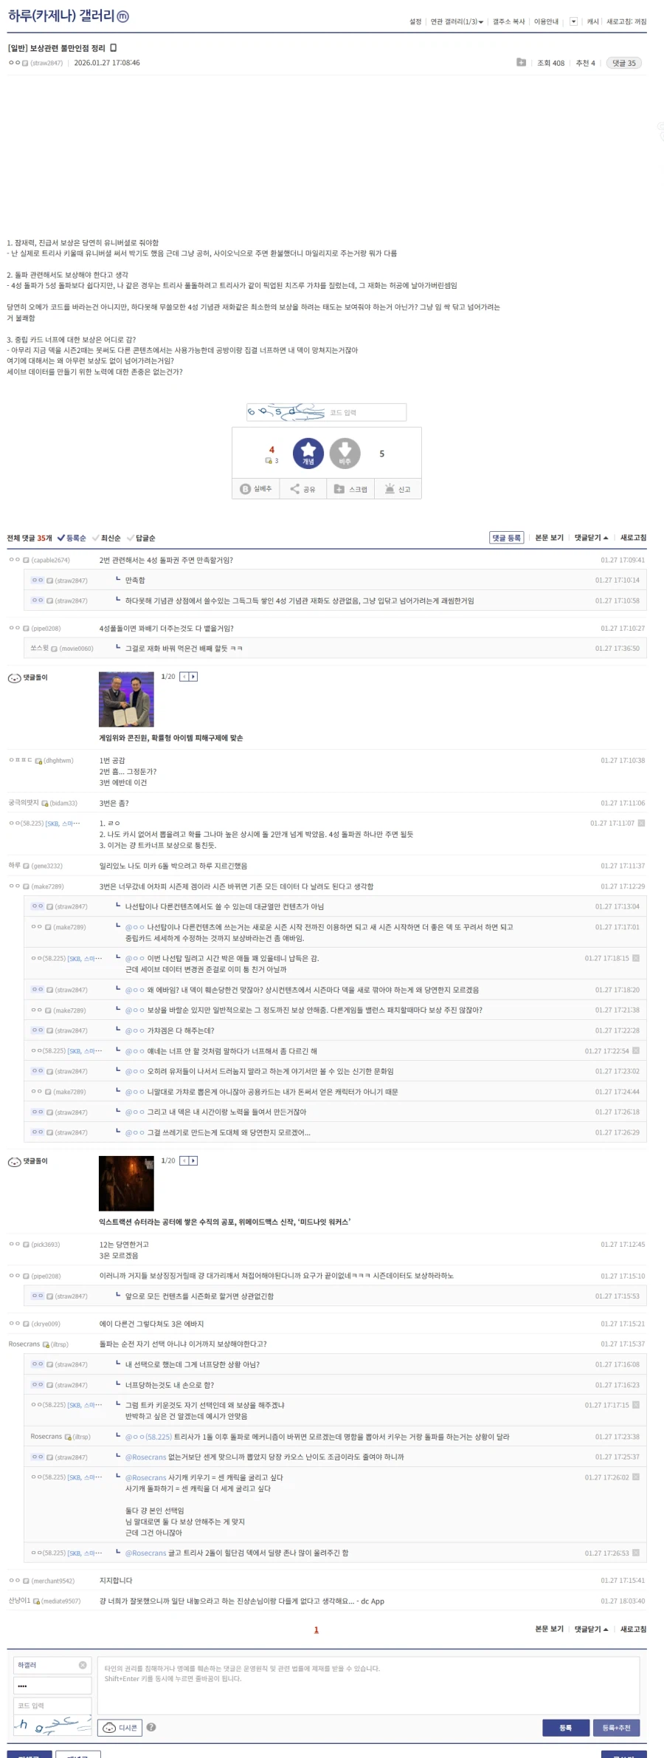Click bottom 새로고침 comments link
This screenshot has width=664, height=1758.
click(x=633, y=1629)
